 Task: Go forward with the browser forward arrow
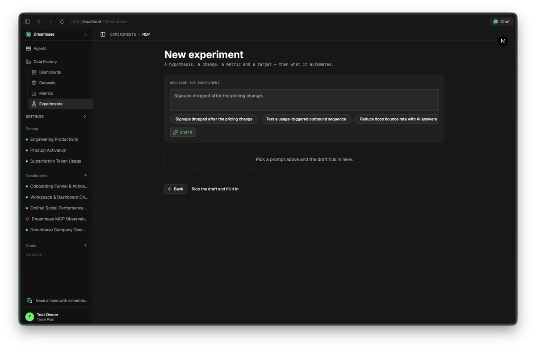[50, 21]
